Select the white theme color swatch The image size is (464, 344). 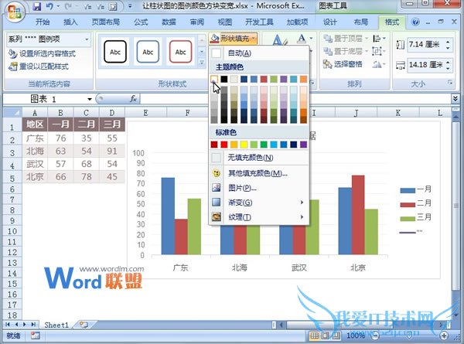tap(214, 79)
